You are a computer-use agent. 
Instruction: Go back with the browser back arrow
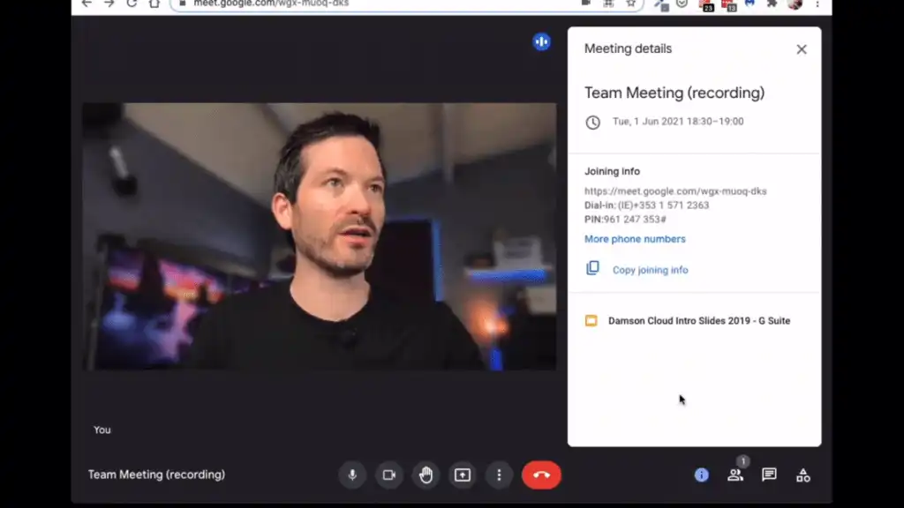tap(87, 4)
